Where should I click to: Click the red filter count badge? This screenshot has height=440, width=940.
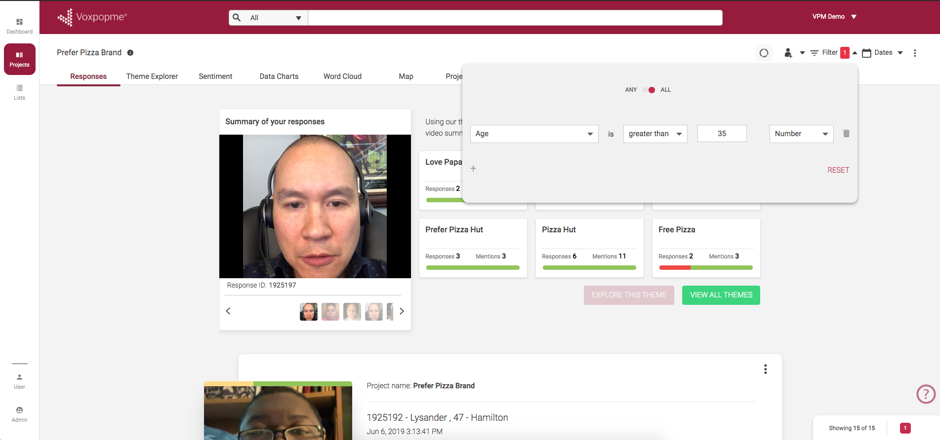tap(845, 53)
